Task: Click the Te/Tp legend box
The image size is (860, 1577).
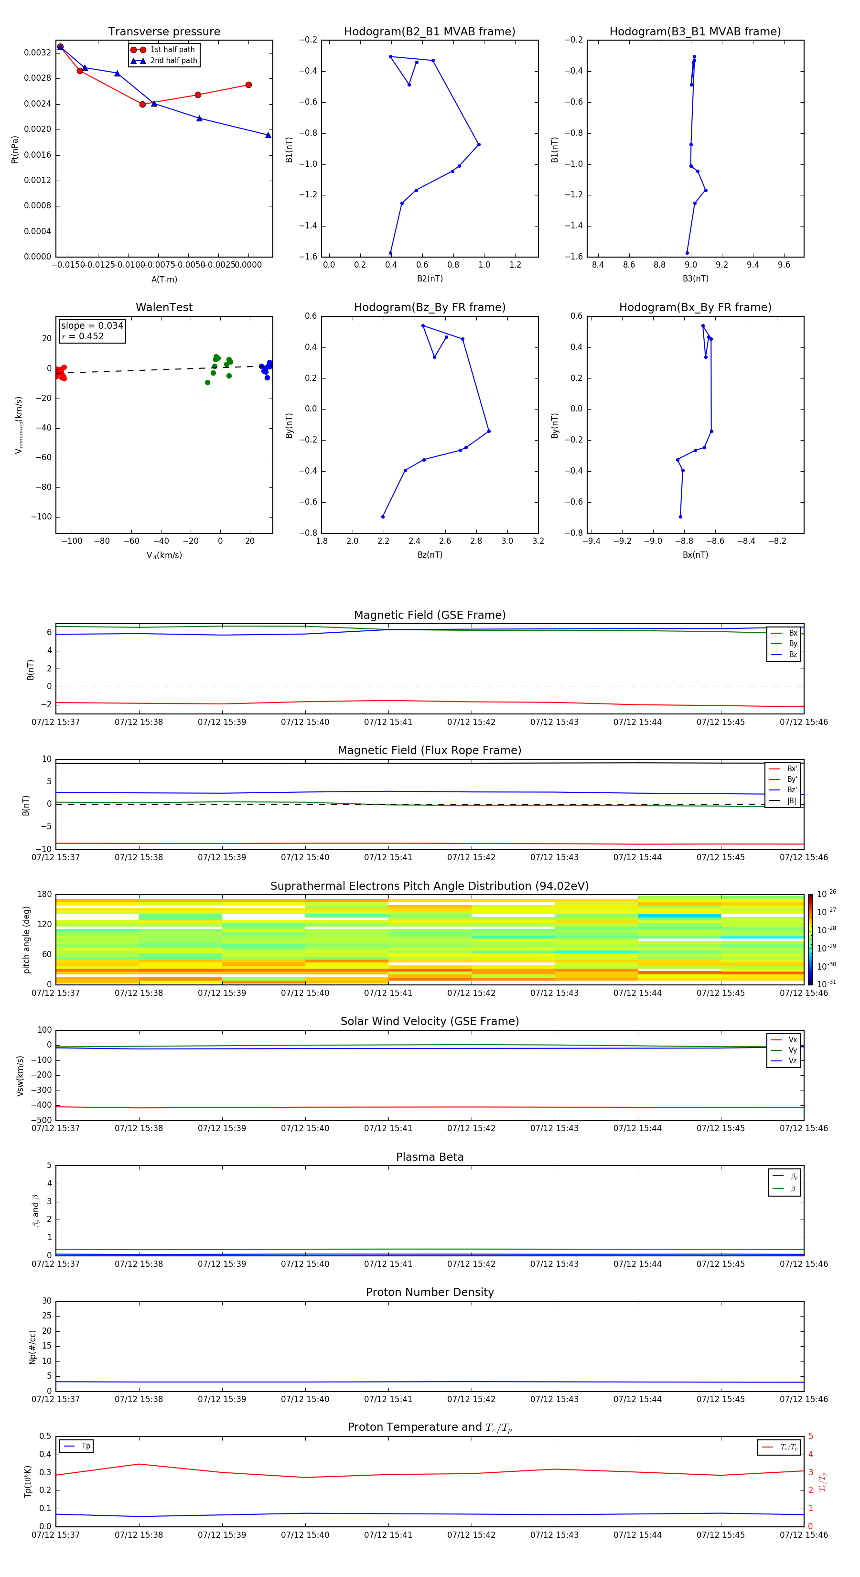Action: 779,1447
